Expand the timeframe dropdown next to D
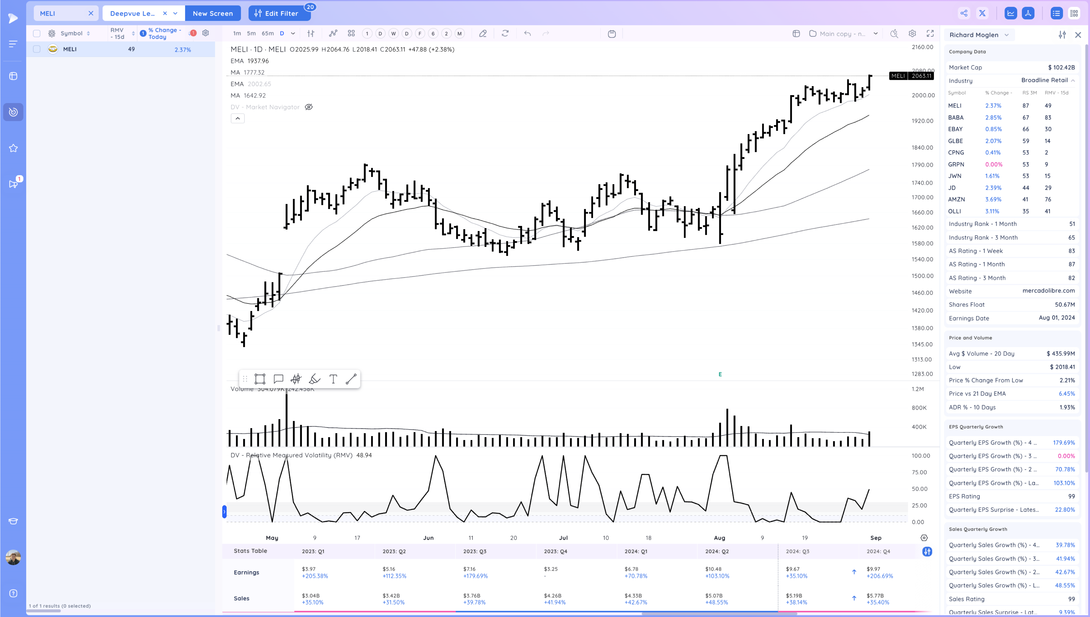Viewport: 1090px width, 617px height. click(293, 34)
